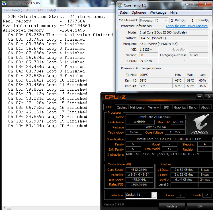Click the Fertigungs-Prozess value 45 nm
213x210 pixels.
[x=199, y=55]
